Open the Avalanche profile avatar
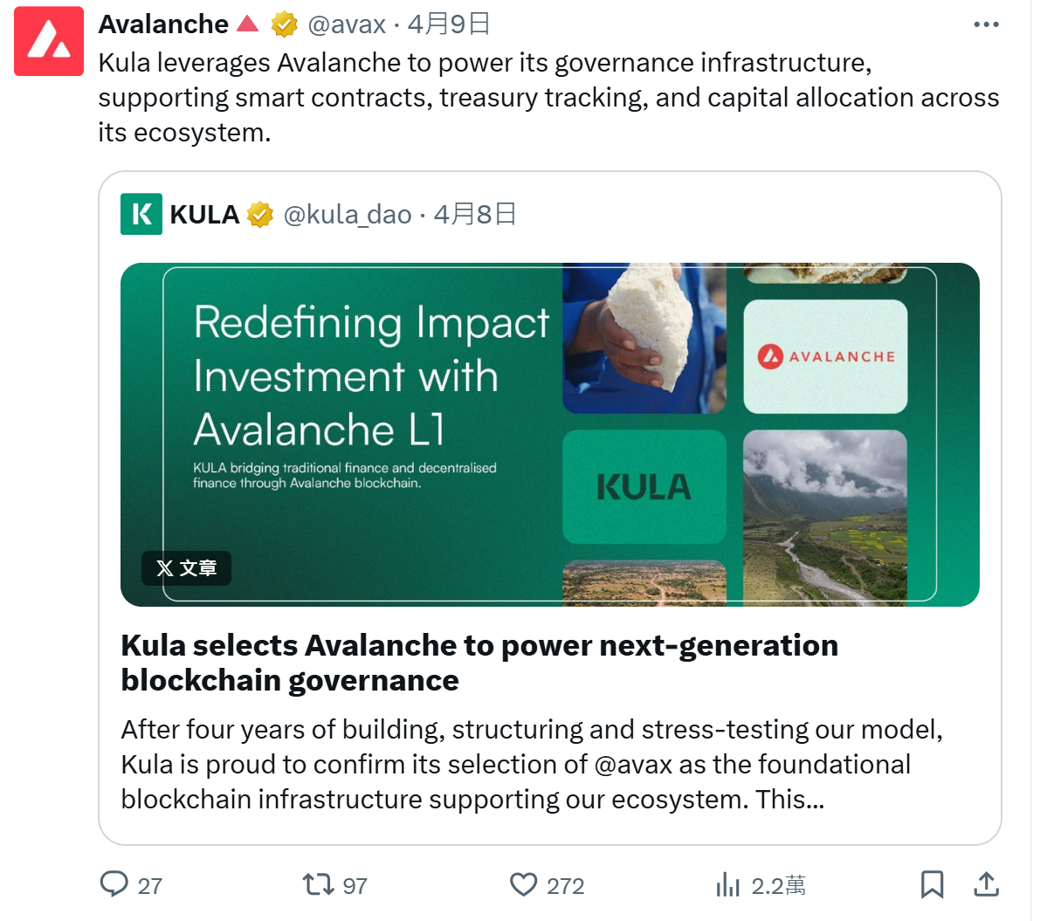Screen dimensions: 1047x921 pyautogui.click(x=49, y=41)
